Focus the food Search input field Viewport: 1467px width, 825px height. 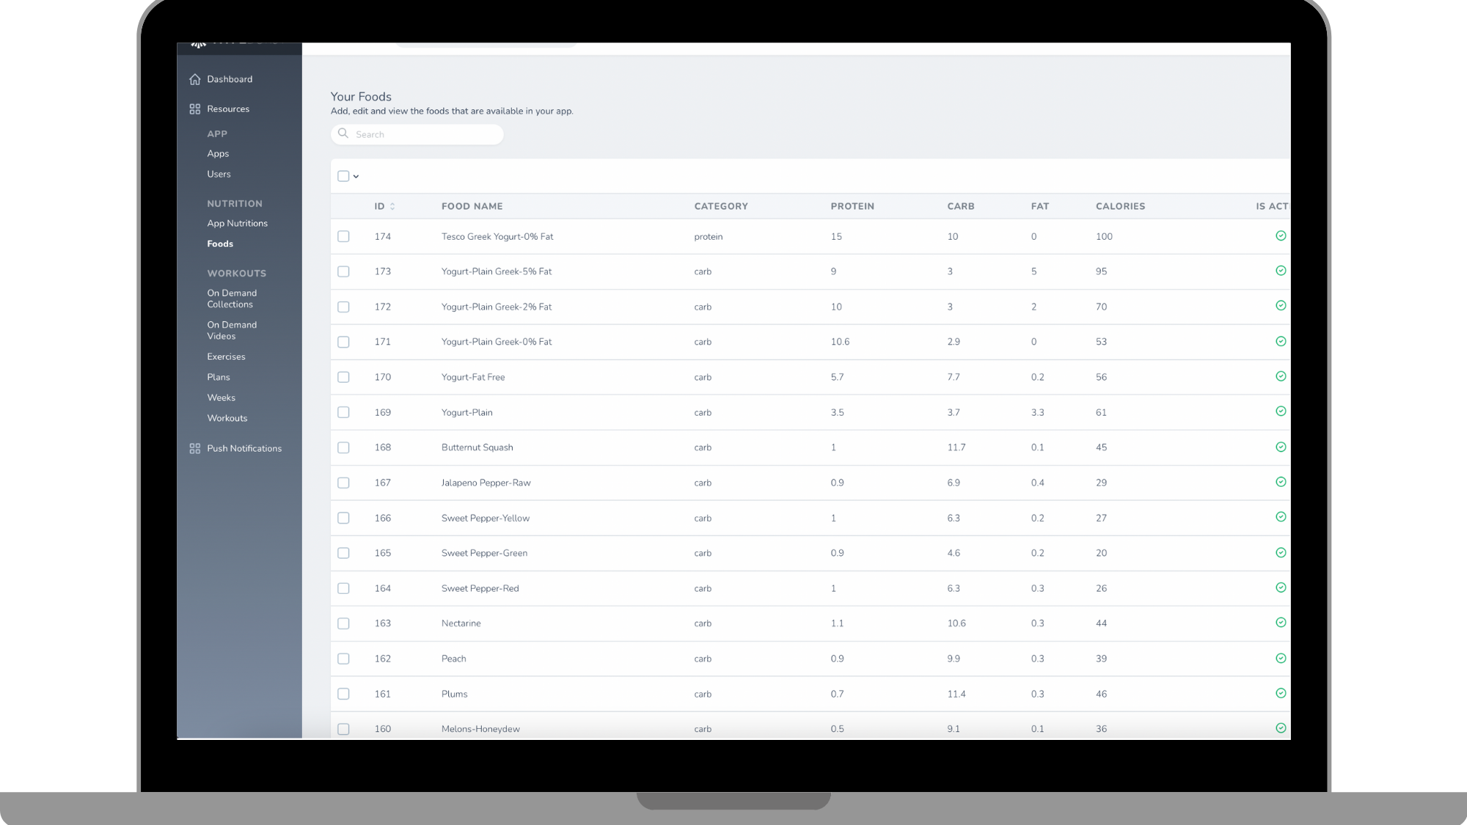tap(425, 134)
